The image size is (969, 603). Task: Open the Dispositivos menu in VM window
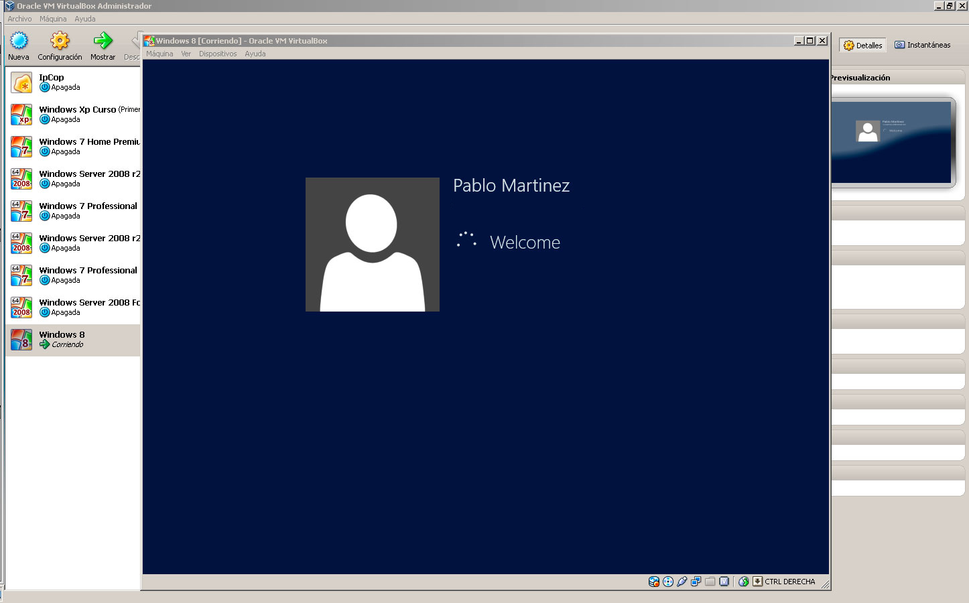tap(217, 54)
